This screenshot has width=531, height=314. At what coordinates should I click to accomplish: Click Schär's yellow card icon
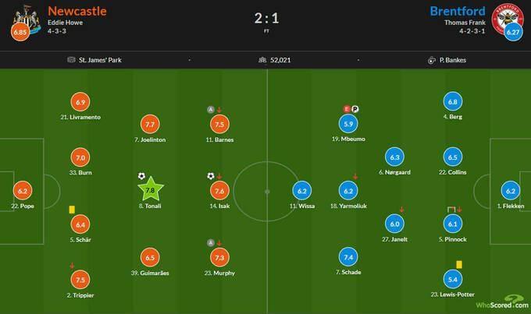[x=72, y=210]
